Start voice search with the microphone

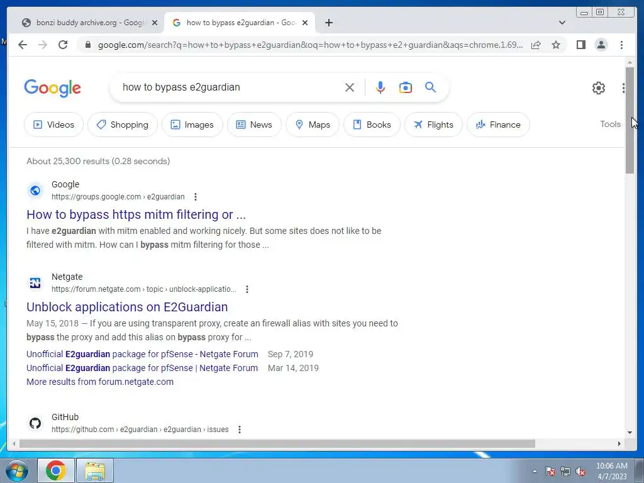tap(380, 87)
